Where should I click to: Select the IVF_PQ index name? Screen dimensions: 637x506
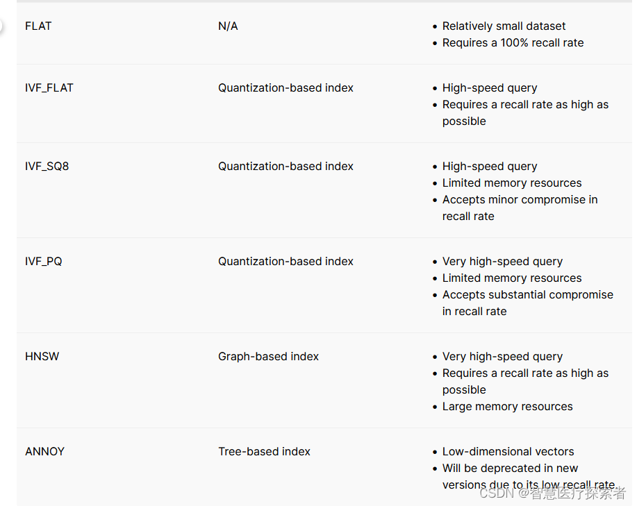(44, 261)
